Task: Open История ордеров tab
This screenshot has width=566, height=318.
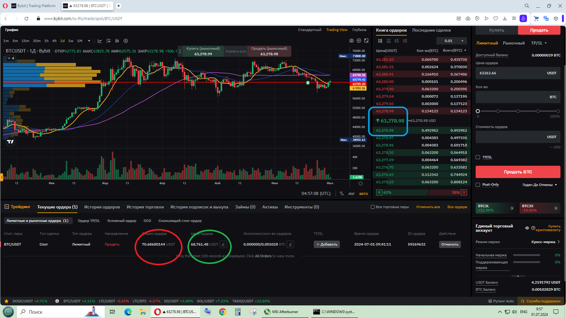Action: [102, 207]
